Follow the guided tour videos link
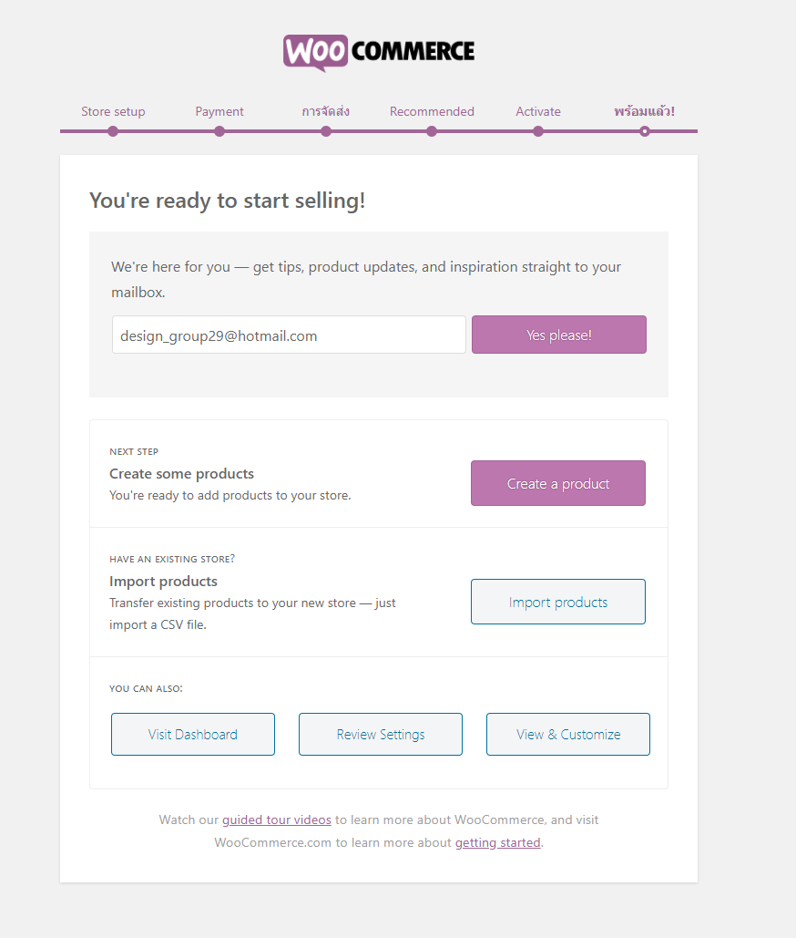Image resolution: width=796 pixels, height=938 pixels. (x=277, y=819)
